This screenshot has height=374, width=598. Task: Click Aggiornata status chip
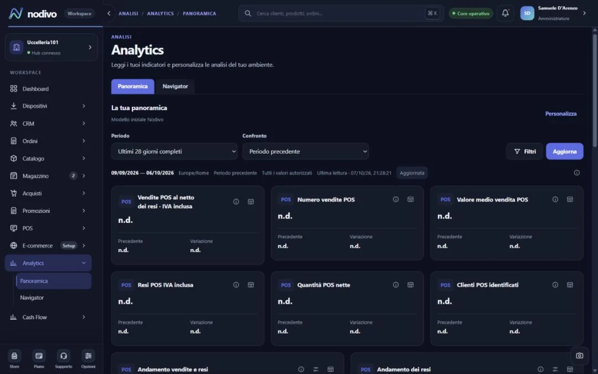pos(412,173)
